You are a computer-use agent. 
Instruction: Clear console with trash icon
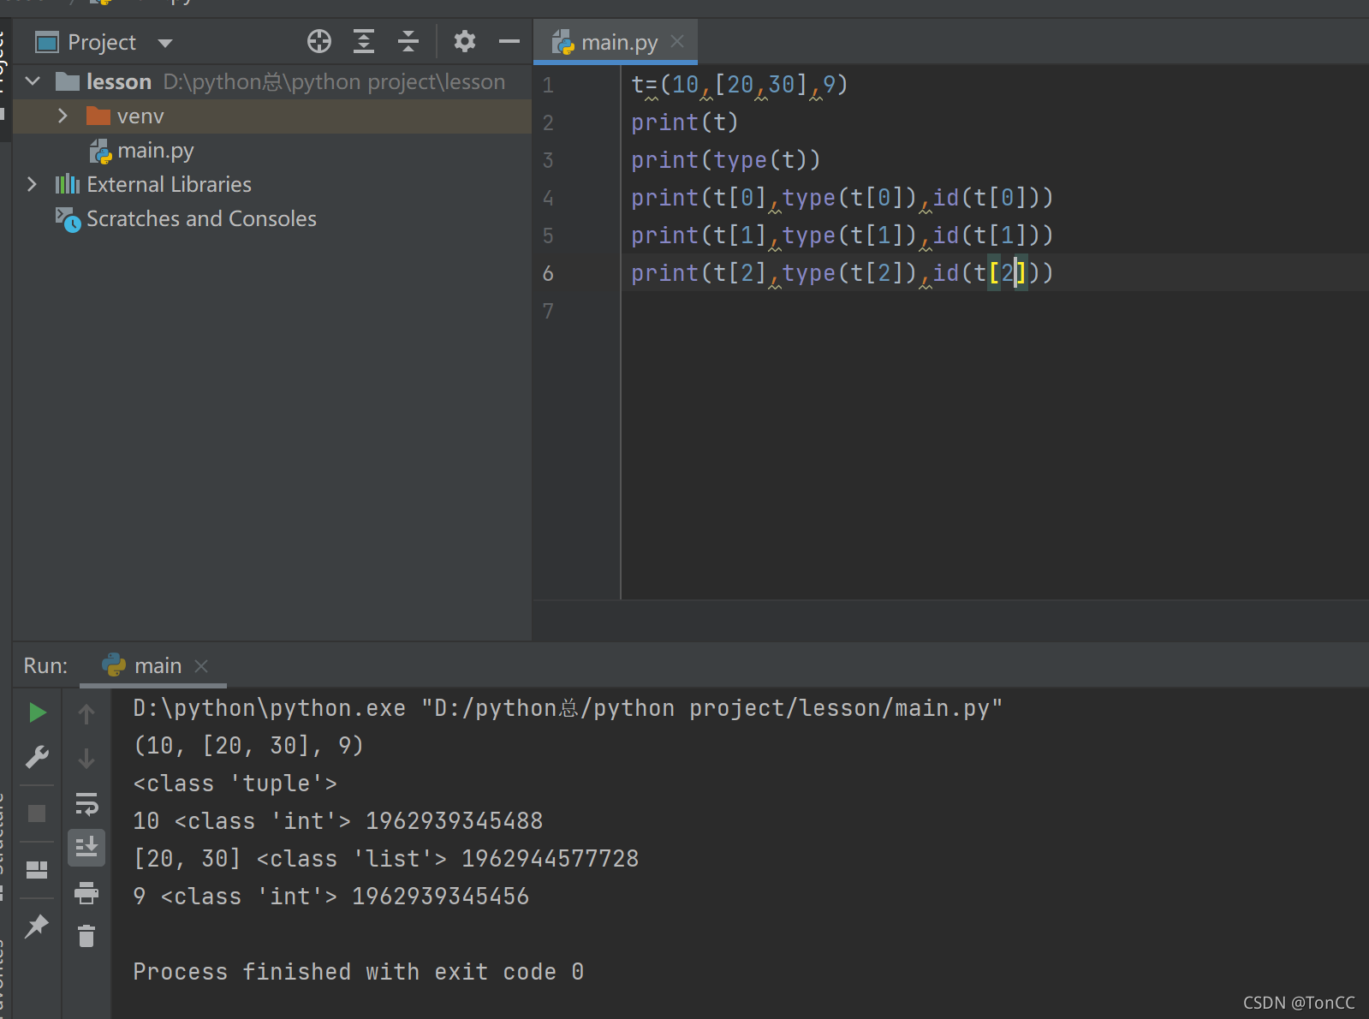86,936
